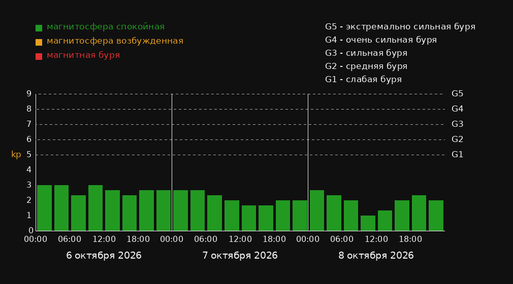Click the G1 слабая буря description
This screenshot has width=513, height=284.
[363, 80]
